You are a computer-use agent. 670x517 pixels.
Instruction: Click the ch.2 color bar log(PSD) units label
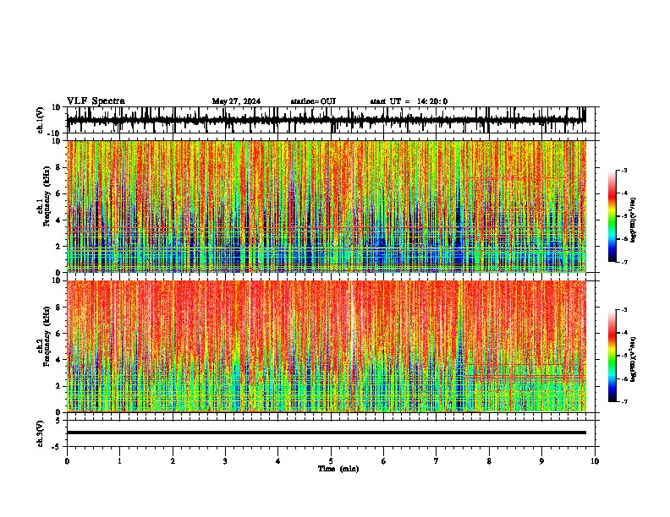(634, 359)
